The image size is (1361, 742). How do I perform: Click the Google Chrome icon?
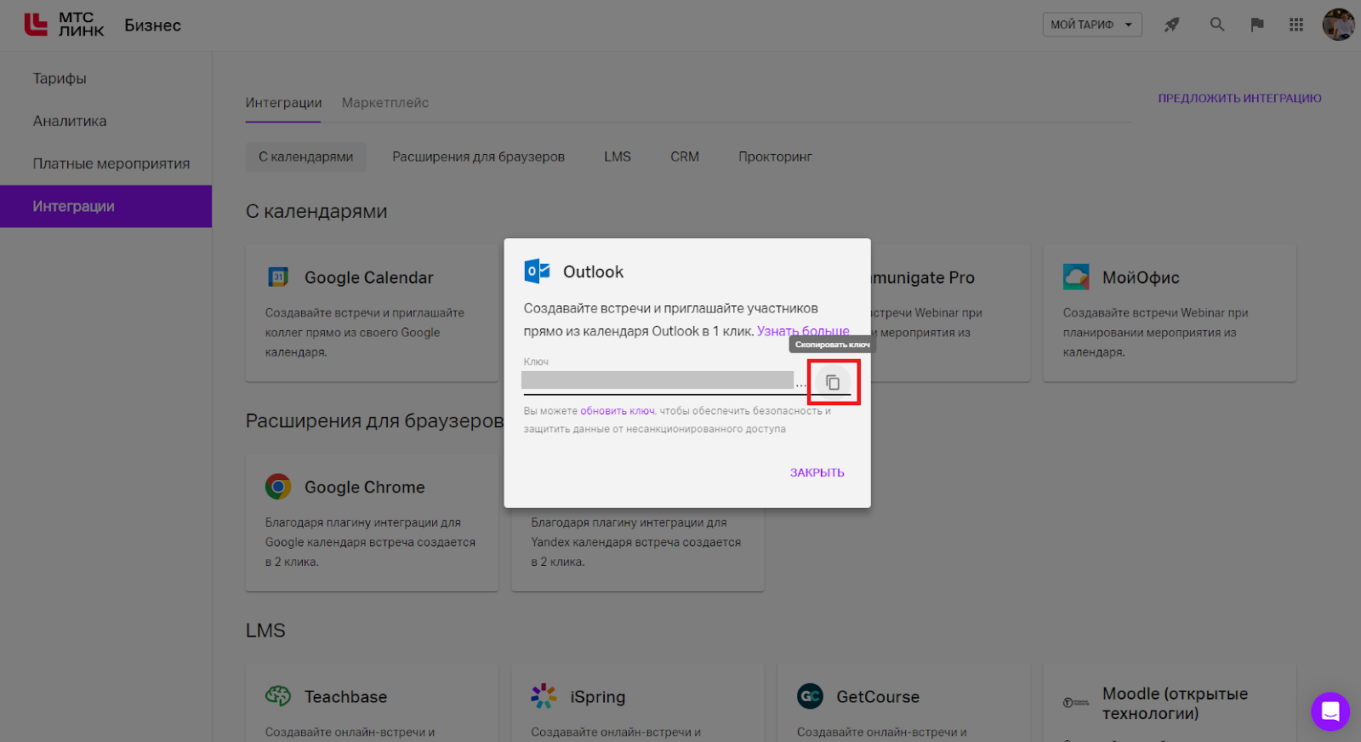click(x=278, y=487)
